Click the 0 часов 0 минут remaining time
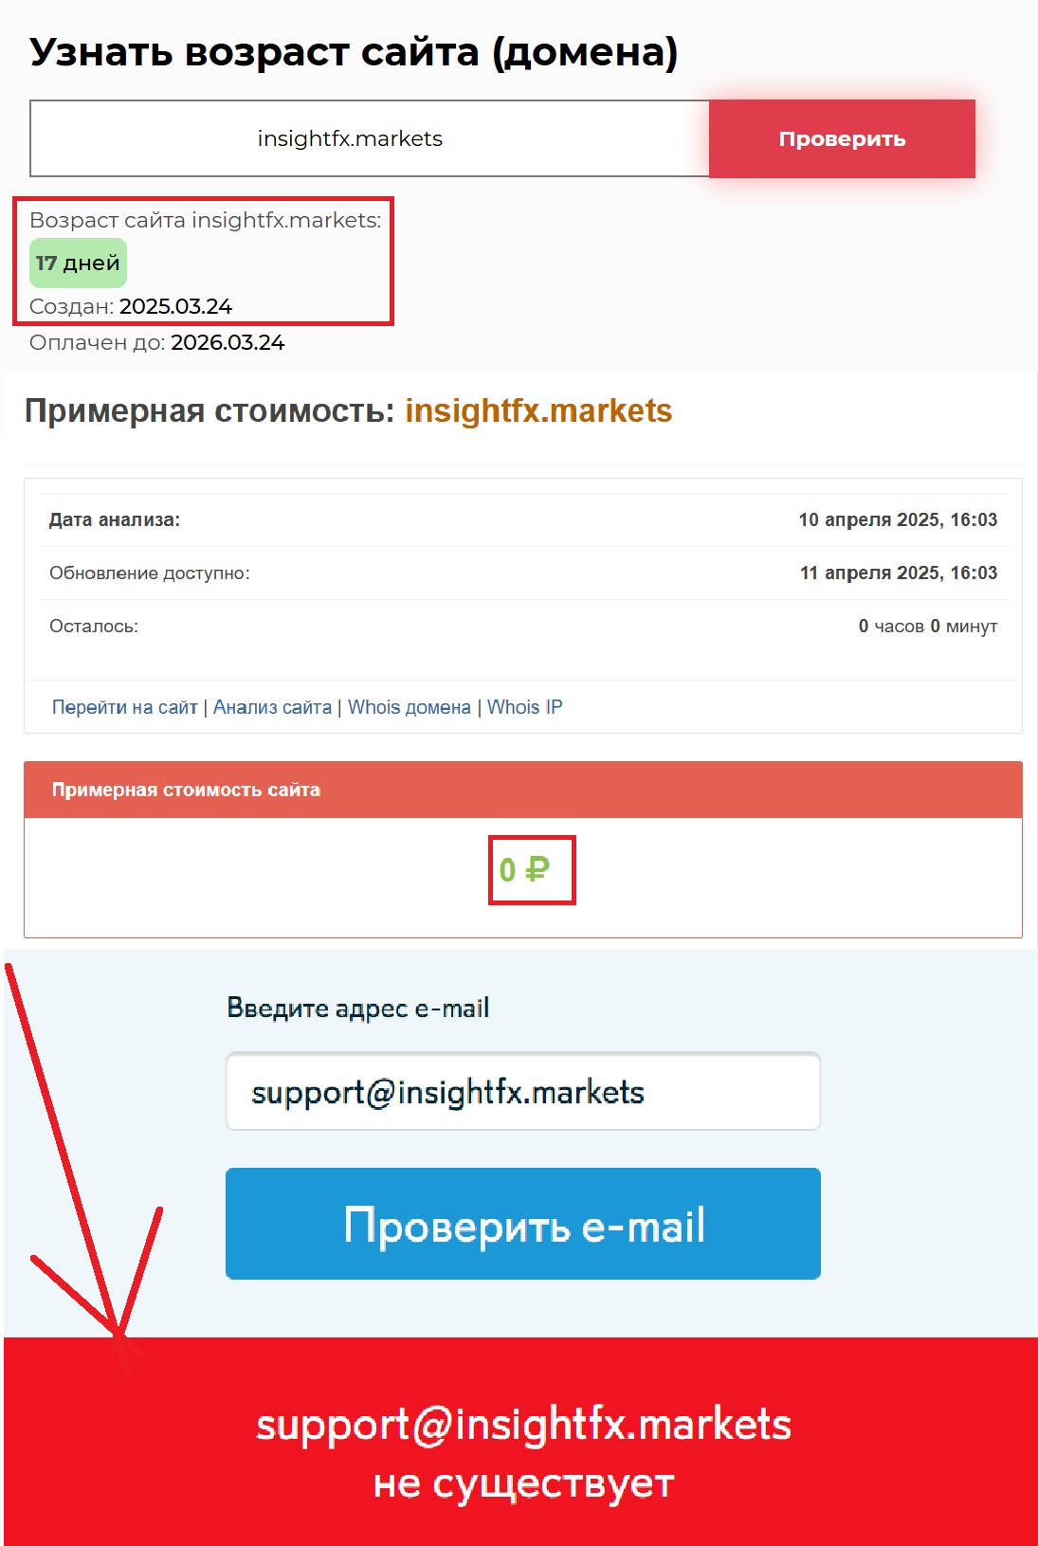Screen dimensions: 1038x1546 [x=928, y=626]
